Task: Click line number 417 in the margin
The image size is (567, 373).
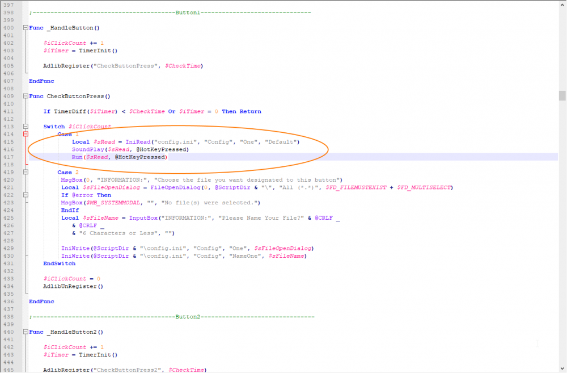Action: 9,157
